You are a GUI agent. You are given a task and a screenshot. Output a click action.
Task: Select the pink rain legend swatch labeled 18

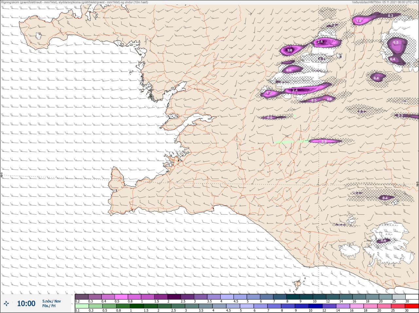tap(370, 306)
